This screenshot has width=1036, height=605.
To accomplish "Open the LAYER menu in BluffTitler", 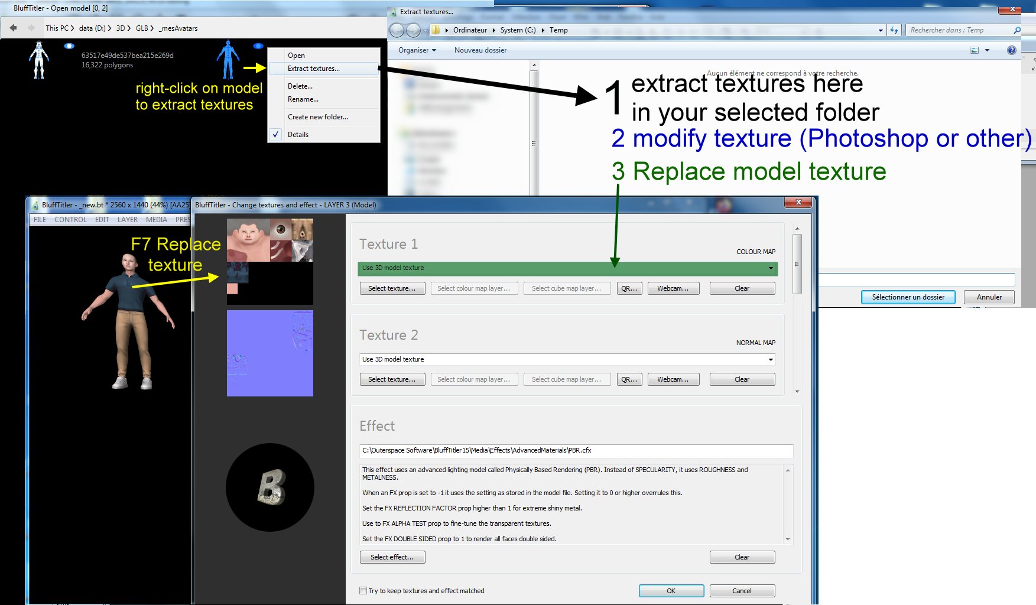I will (127, 220).
